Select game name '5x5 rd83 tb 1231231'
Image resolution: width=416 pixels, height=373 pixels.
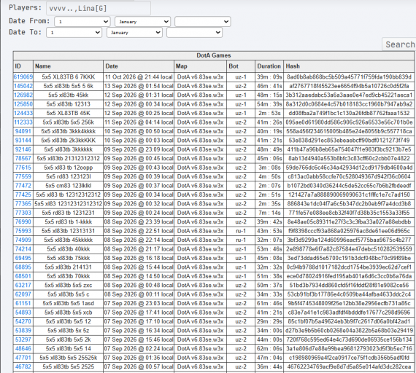pyautogui.click(x=68, y=213)
